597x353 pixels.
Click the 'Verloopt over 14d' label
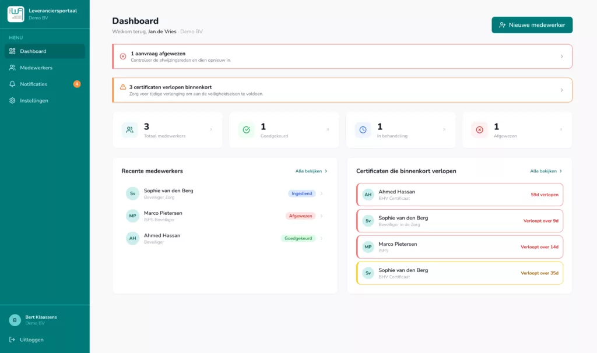click(x=539, y=247)
